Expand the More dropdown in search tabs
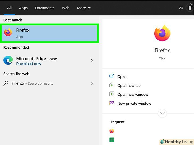The image size is (194, 145). [x=84, y=8]
